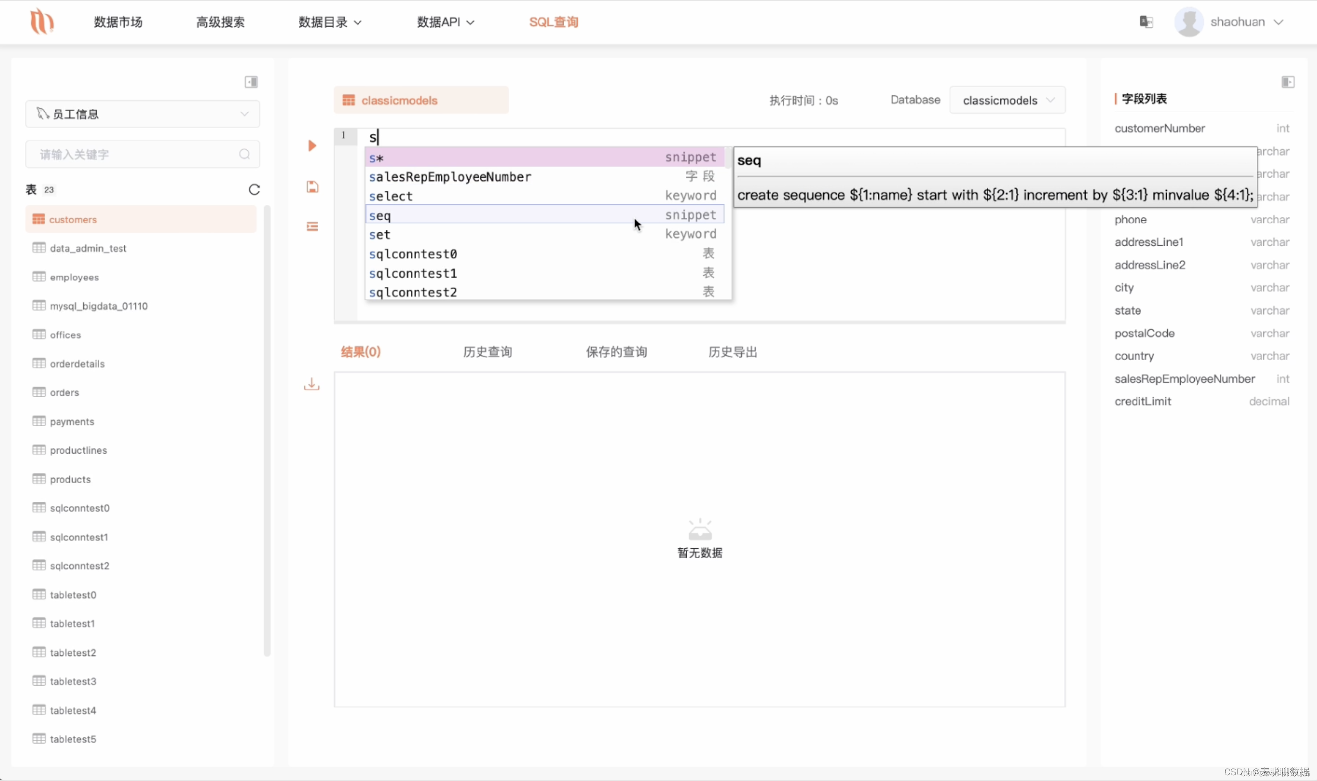Collapse the 字段列表 panel with its toggle icon

coord(1289,82)
